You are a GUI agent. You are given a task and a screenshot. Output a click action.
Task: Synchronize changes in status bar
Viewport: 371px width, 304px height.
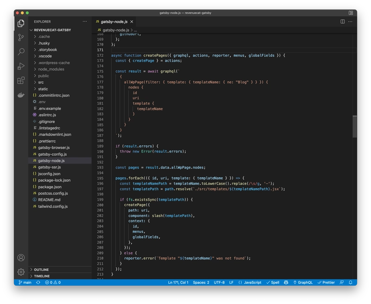(38, 283)
